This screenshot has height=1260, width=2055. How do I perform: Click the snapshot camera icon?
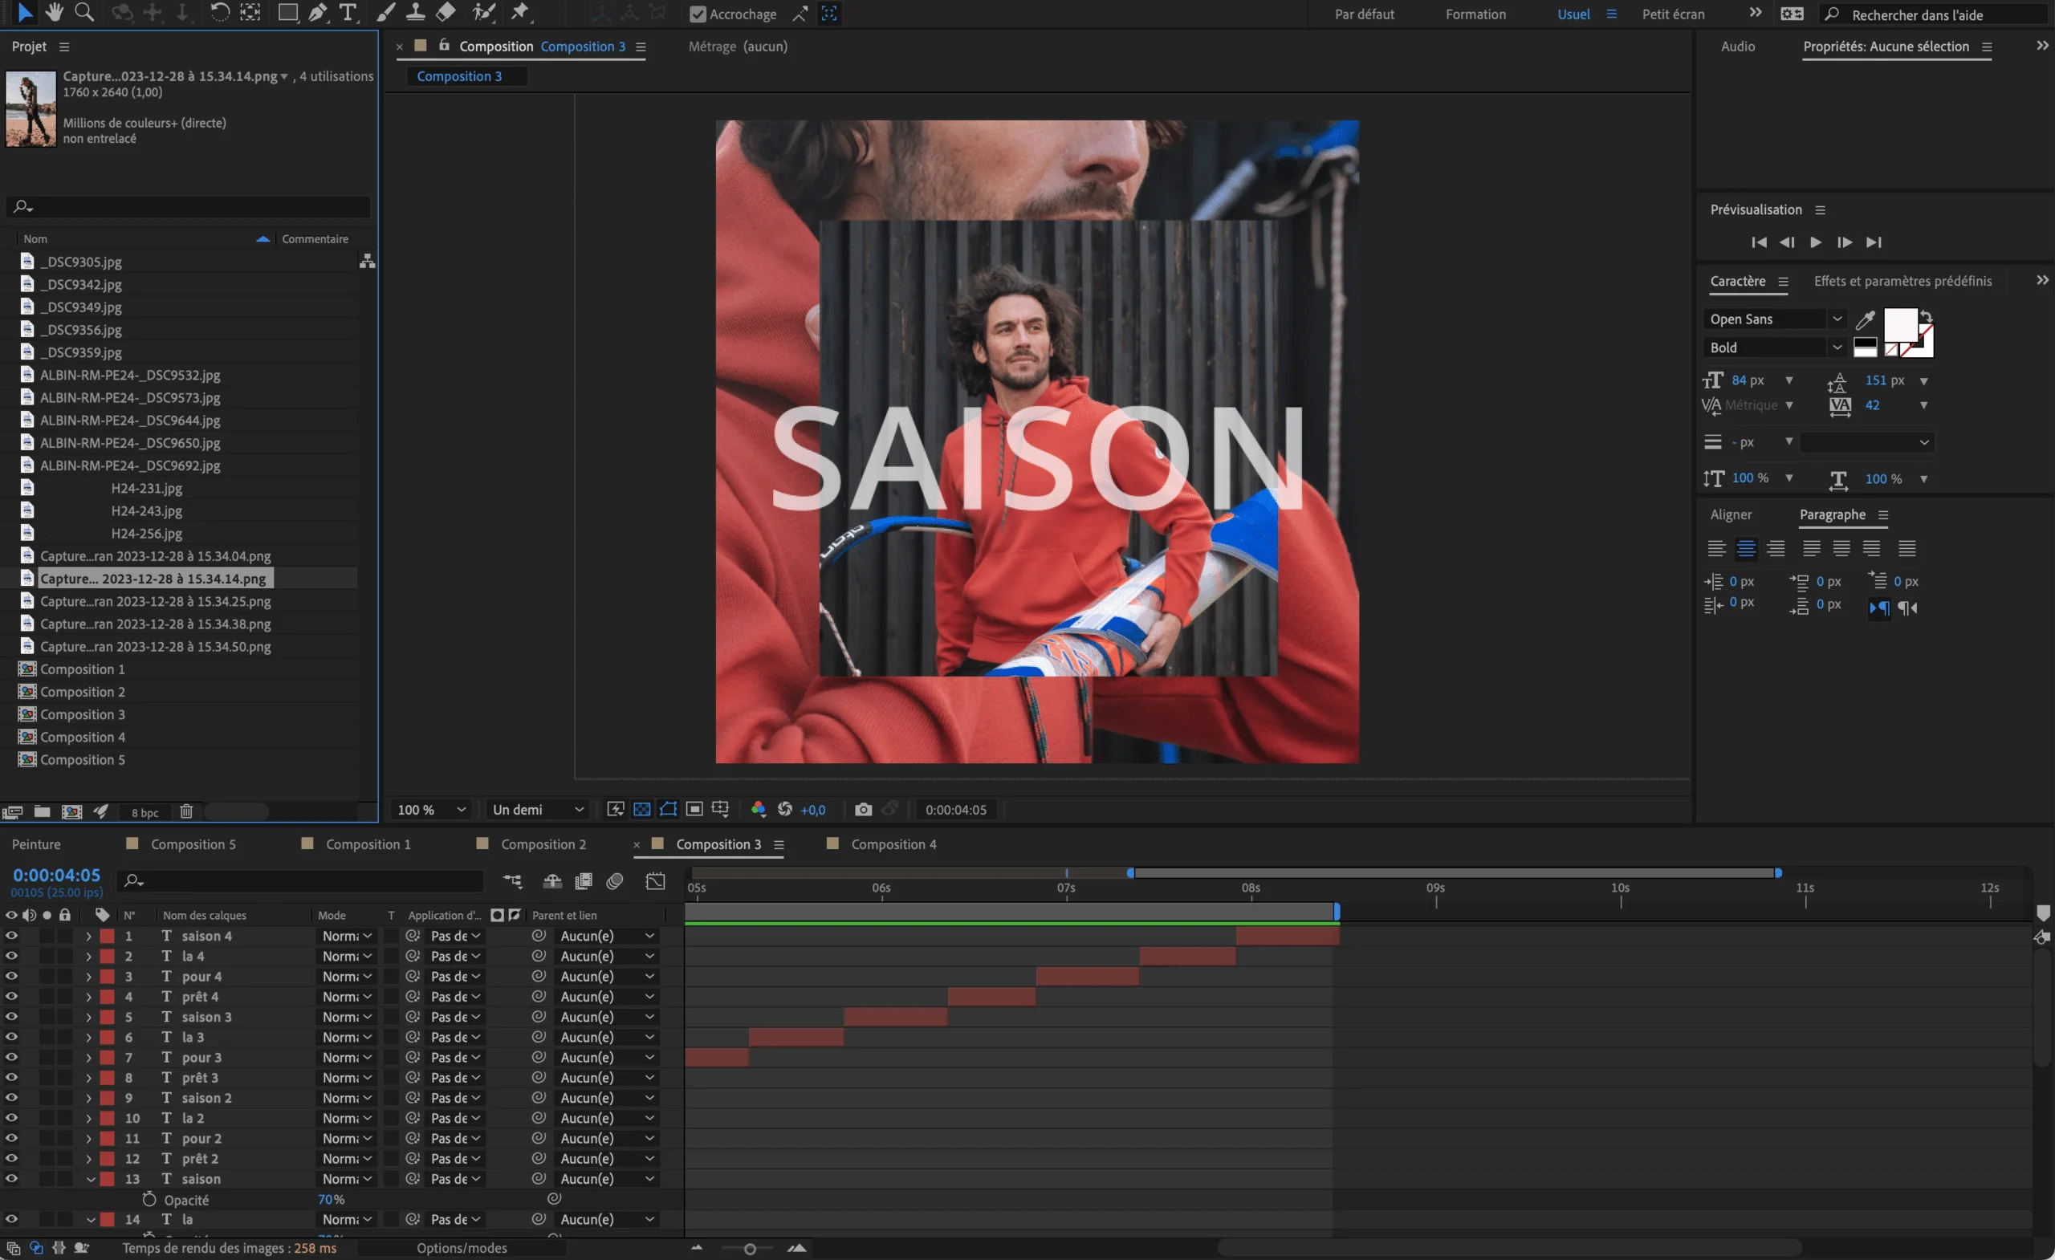tap(863, 809)
